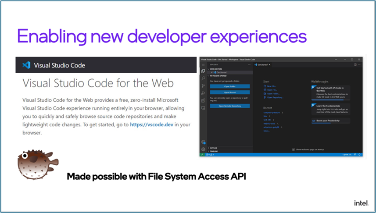
Task: Open the web-nfc recent item
Action: [x=267, y=120]
